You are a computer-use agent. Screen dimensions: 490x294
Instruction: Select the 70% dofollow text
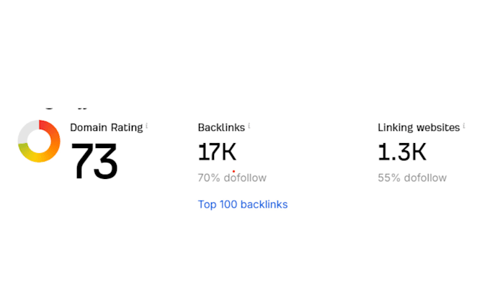point(232,178)
